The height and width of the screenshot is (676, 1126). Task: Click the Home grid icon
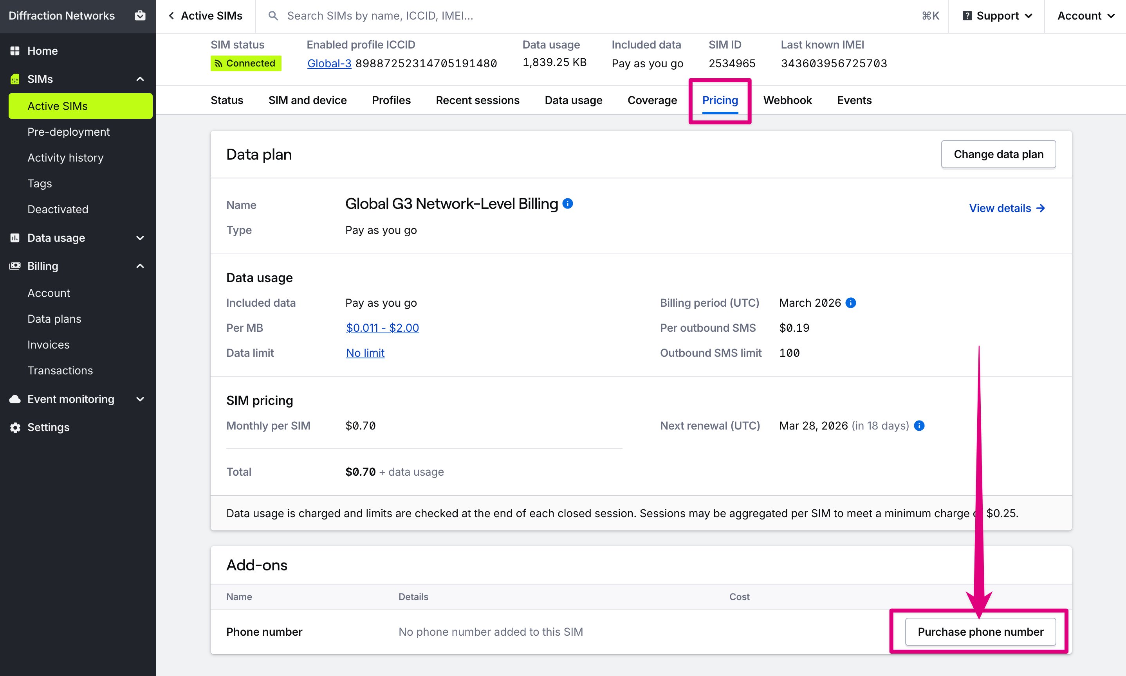[x=15, y=50]
